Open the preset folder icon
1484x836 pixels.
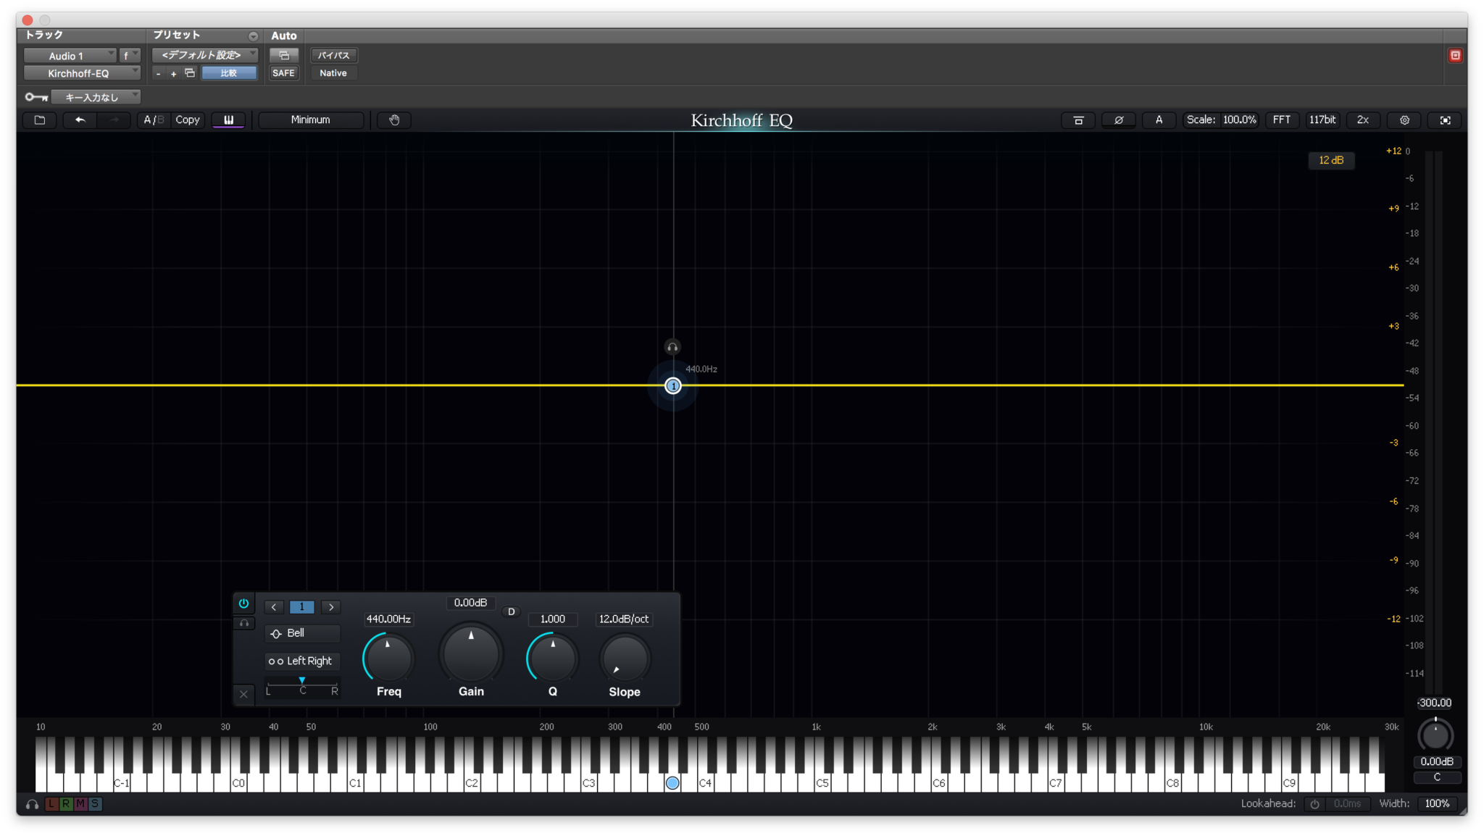(39, 120)
